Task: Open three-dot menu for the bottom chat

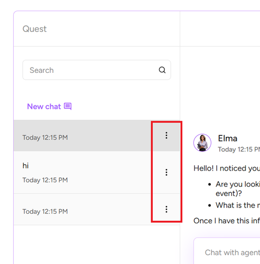Action: (x=166, y=209)
